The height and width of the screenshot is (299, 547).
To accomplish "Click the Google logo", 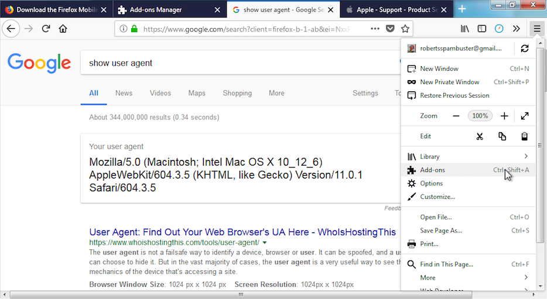I will (39, 63).
